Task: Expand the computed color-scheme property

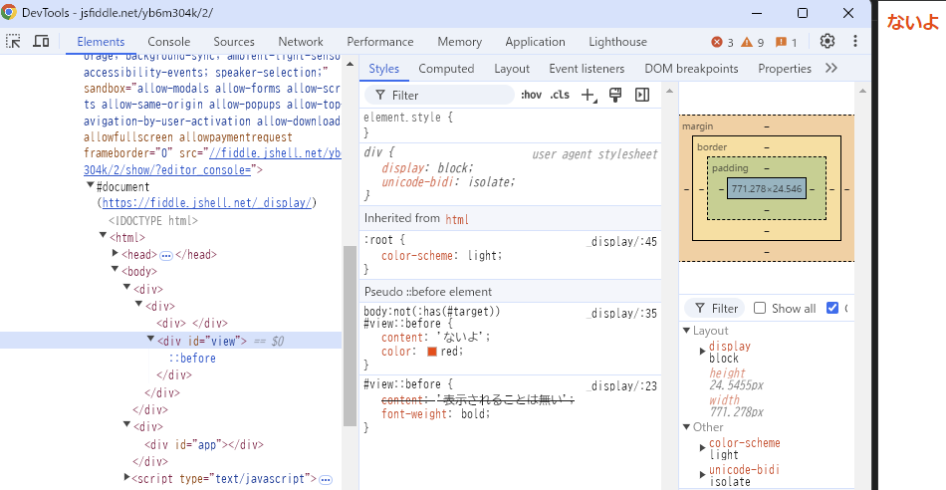Action: [x=702, y=447]
